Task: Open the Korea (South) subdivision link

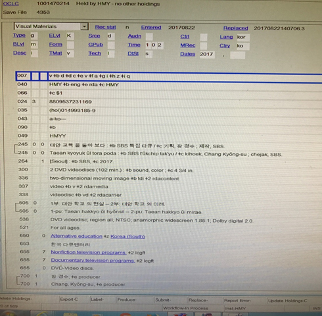Action: tap(127, 236)
